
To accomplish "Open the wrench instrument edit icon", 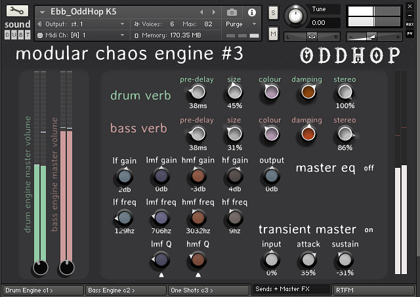I will [x=17, y=11].
